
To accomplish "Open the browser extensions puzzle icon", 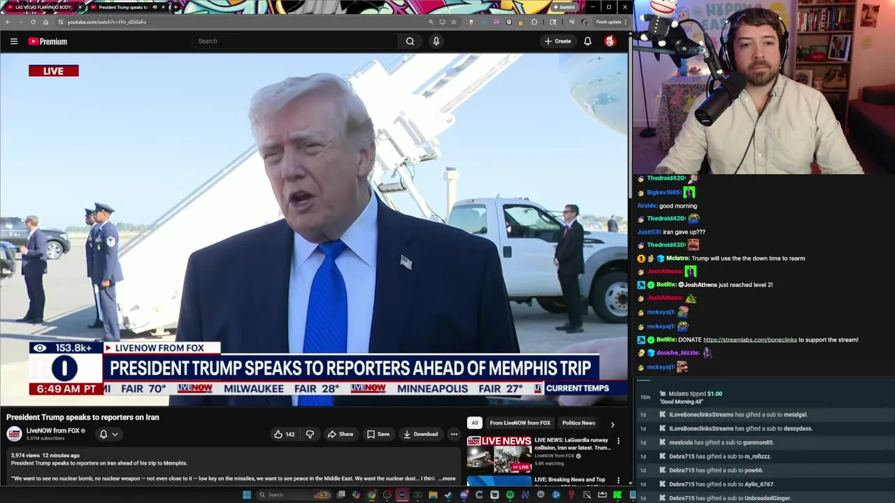I will click(x=534, y=22).
